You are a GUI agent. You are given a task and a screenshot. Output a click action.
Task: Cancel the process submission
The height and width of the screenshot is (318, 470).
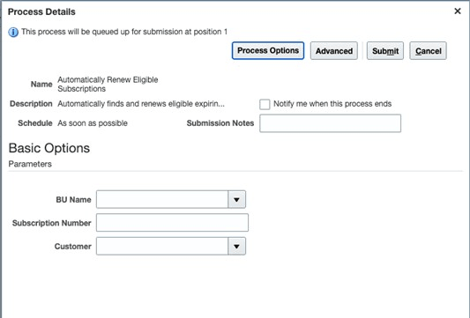428,51
